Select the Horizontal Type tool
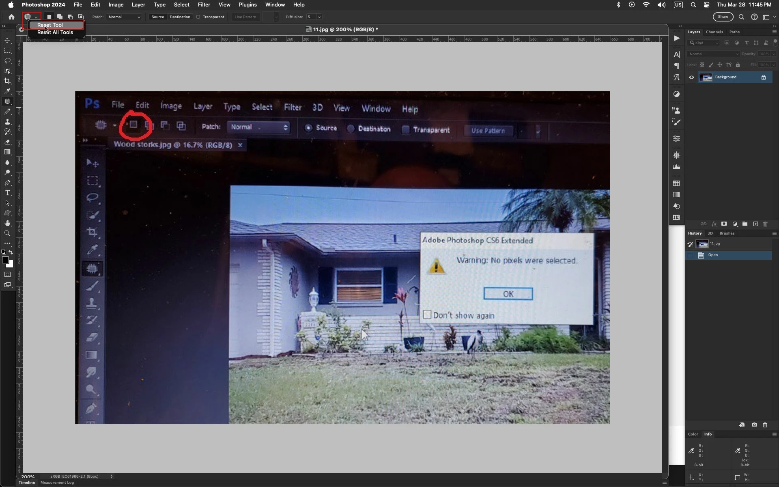The height and width of the screenshot is (487, 779). [x=7, y=193]
